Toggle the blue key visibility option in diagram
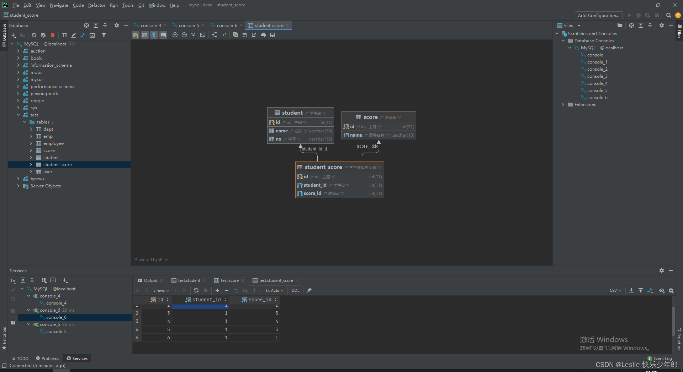 point(154,35)
